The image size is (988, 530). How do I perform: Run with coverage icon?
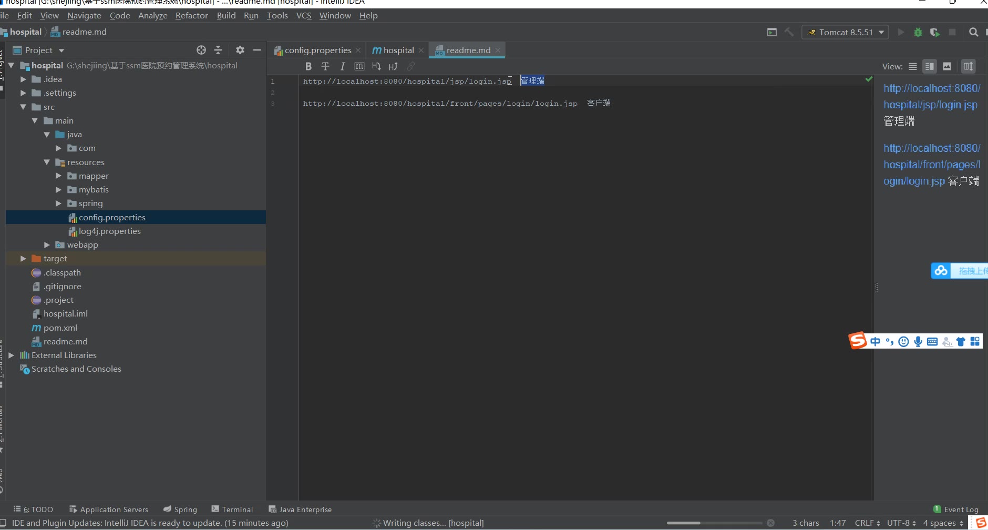[x=935, y=32]
